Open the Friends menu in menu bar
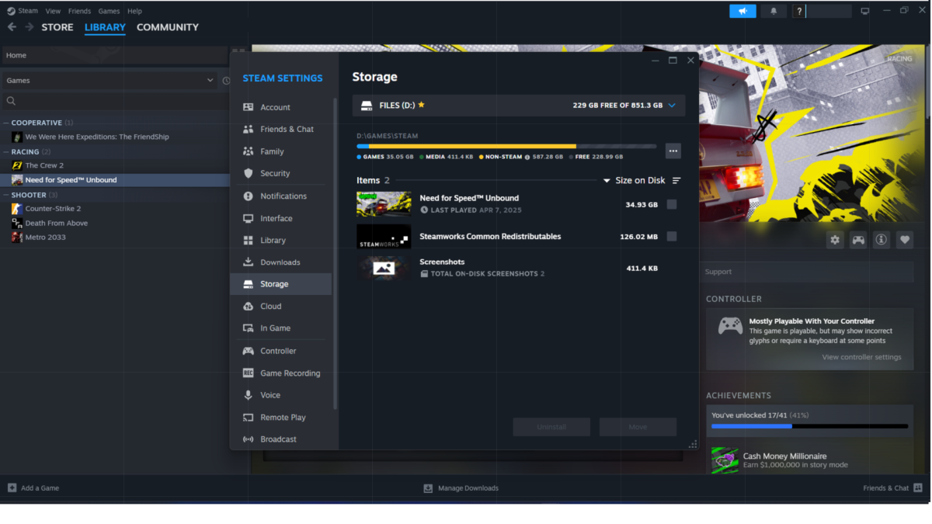 [x=79, y=11]
